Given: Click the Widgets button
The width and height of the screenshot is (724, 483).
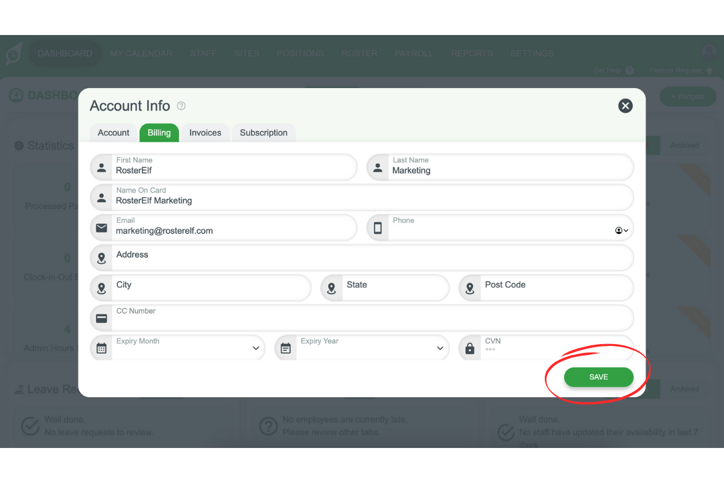Looking at the screenshot, I should tap(688, 96).
